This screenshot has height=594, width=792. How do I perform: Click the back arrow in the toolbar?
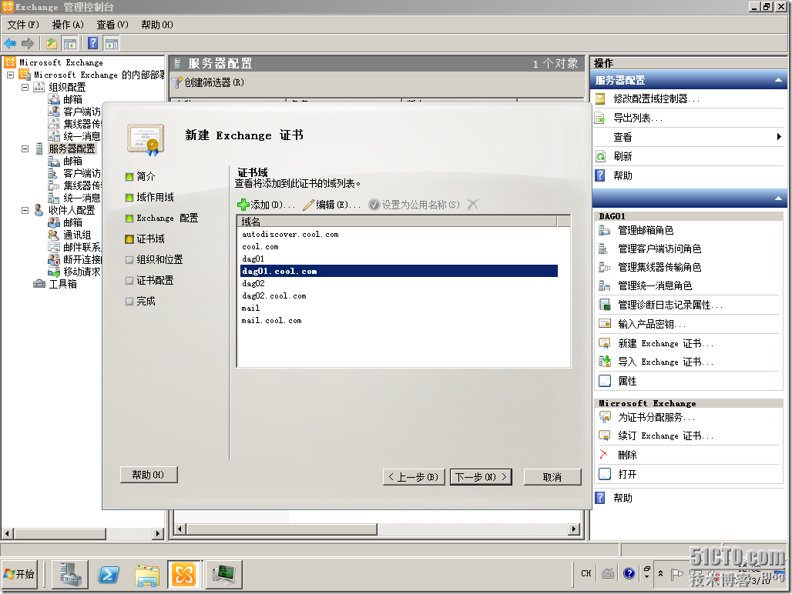pos(10,43)
